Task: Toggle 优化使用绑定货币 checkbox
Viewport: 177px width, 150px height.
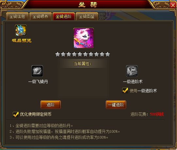Action: coord(16,114)
